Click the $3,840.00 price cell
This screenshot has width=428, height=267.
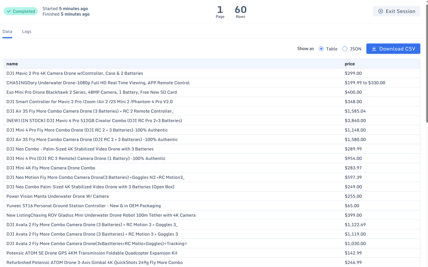(355, 121)
